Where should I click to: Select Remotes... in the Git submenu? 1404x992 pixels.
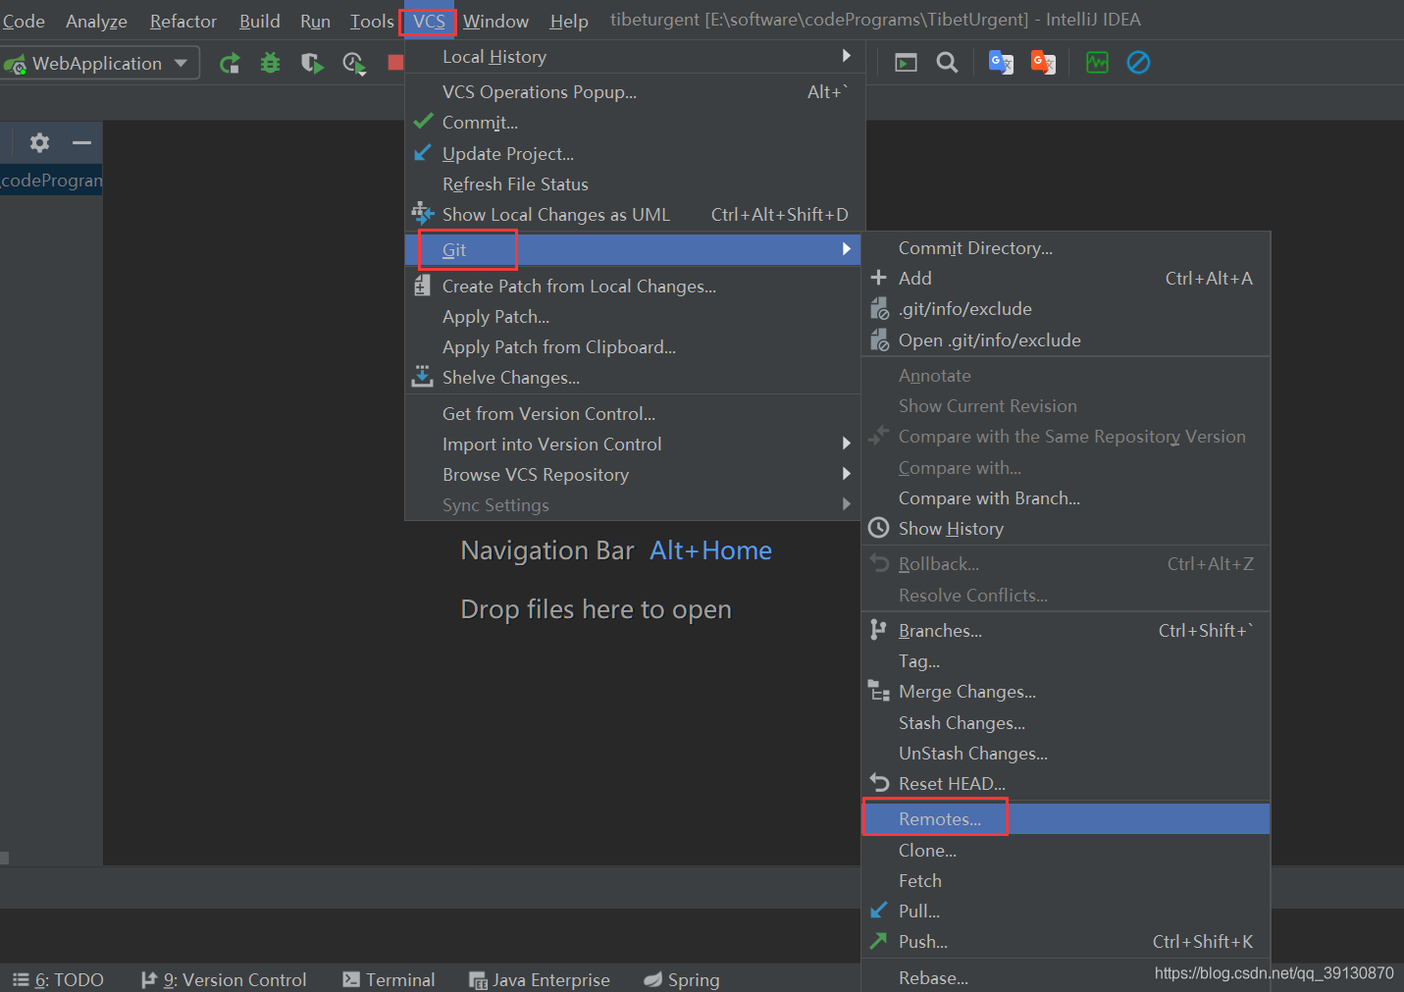1066,818
